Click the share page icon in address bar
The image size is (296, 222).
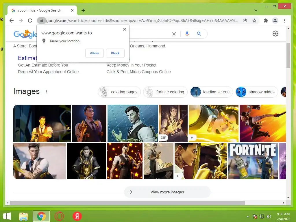pos(245,21)
